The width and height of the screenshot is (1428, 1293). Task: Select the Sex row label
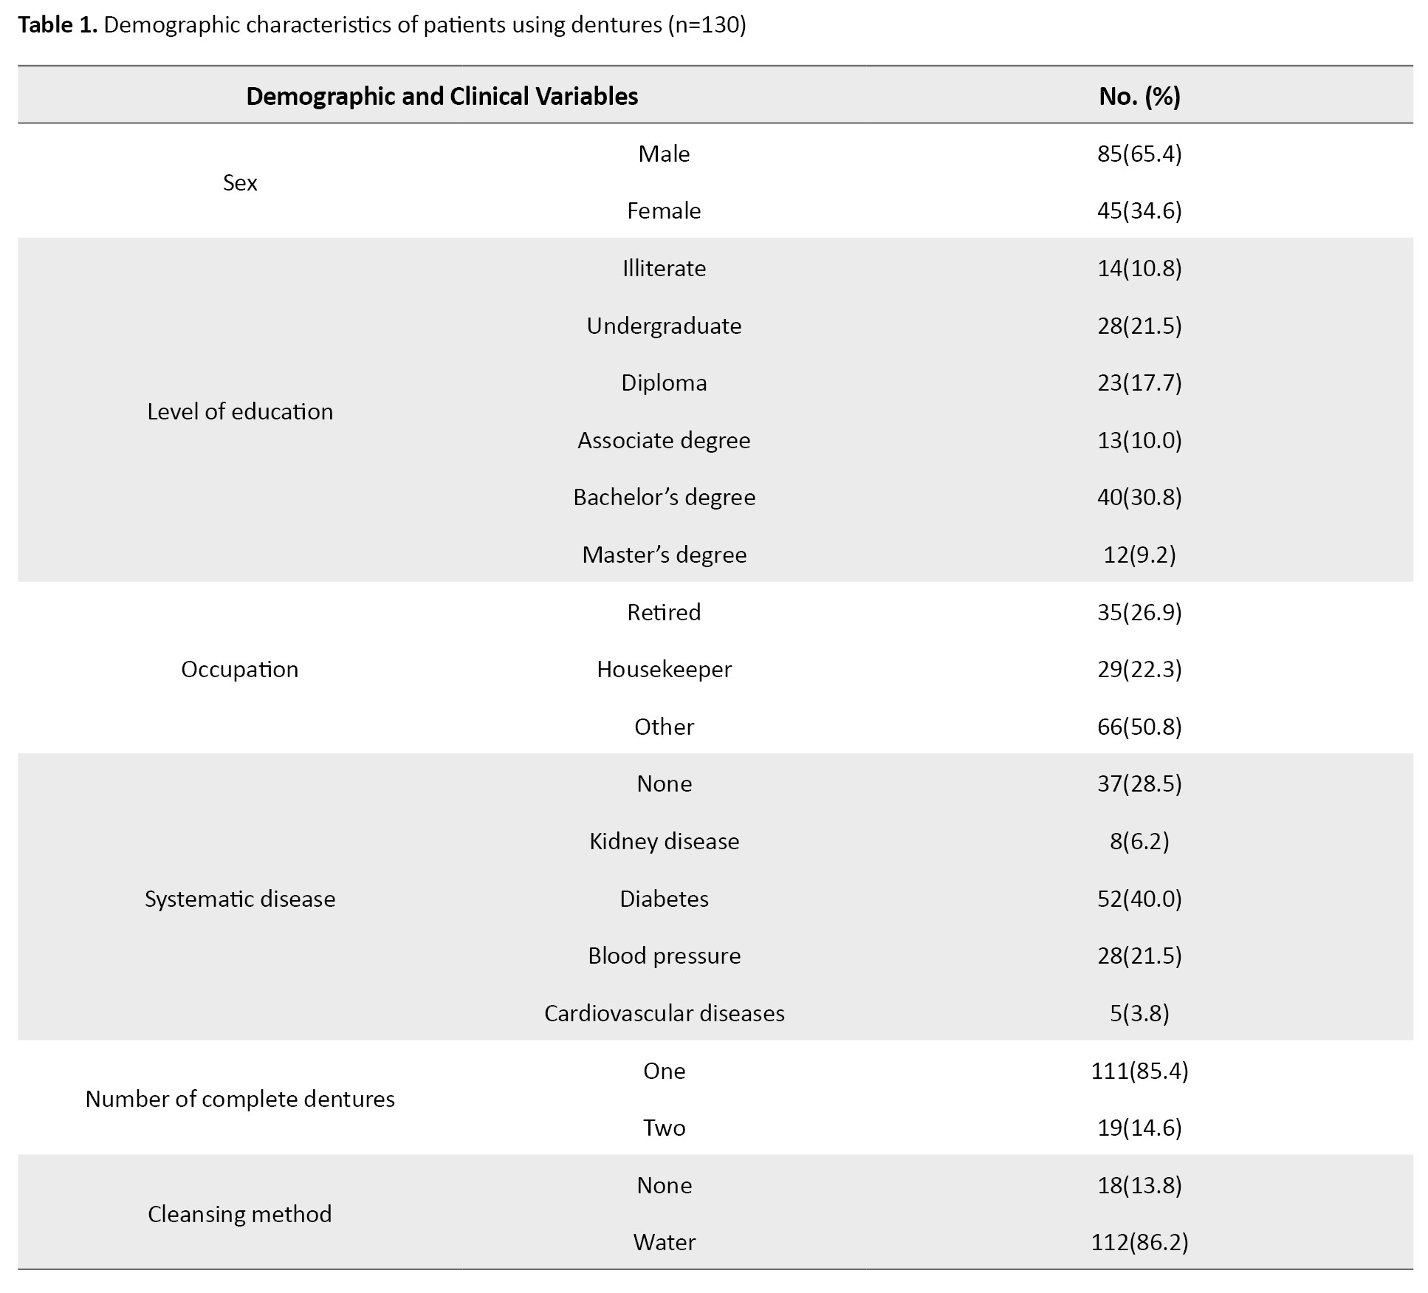tap(240, 182)
